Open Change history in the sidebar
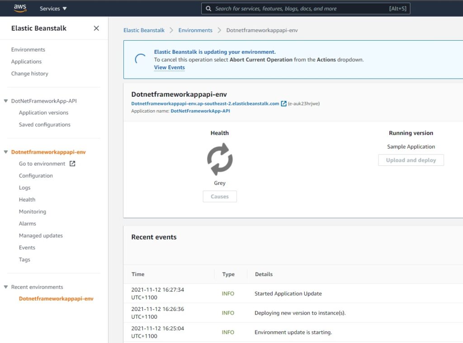The width and height of the screenshot is (463, 343). pos(29,73)
